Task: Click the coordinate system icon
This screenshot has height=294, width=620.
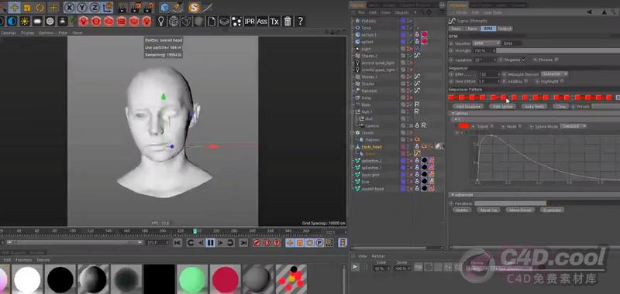Action: (107, 7)
